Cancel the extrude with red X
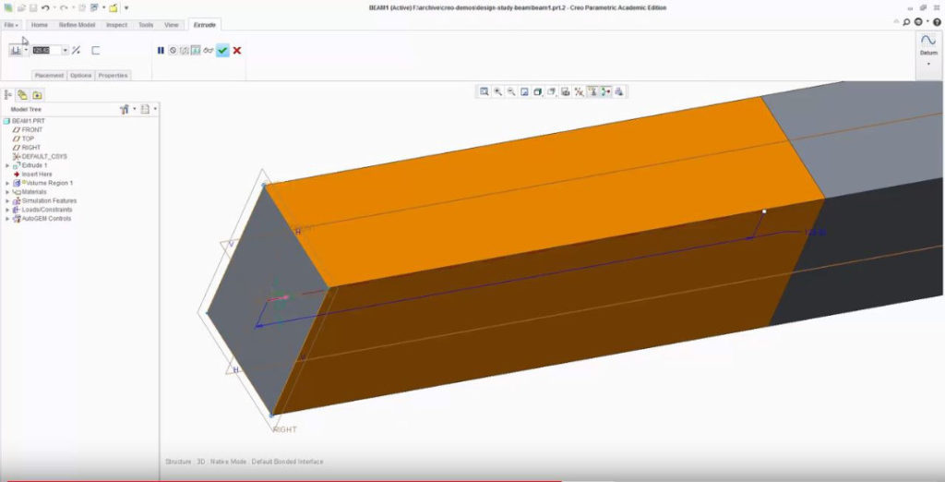 click(237, 50)
